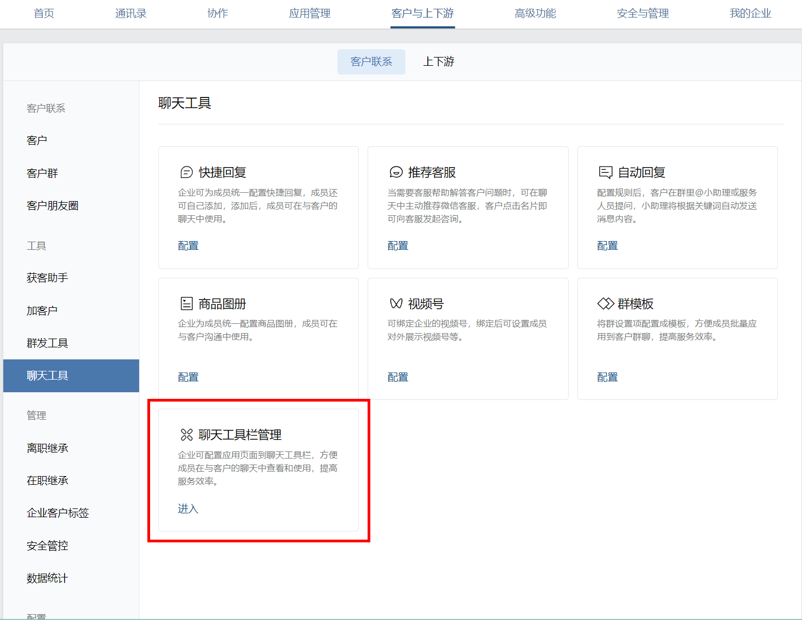
Task: Click 配置 under 自动回复 card
Action: 607,246
